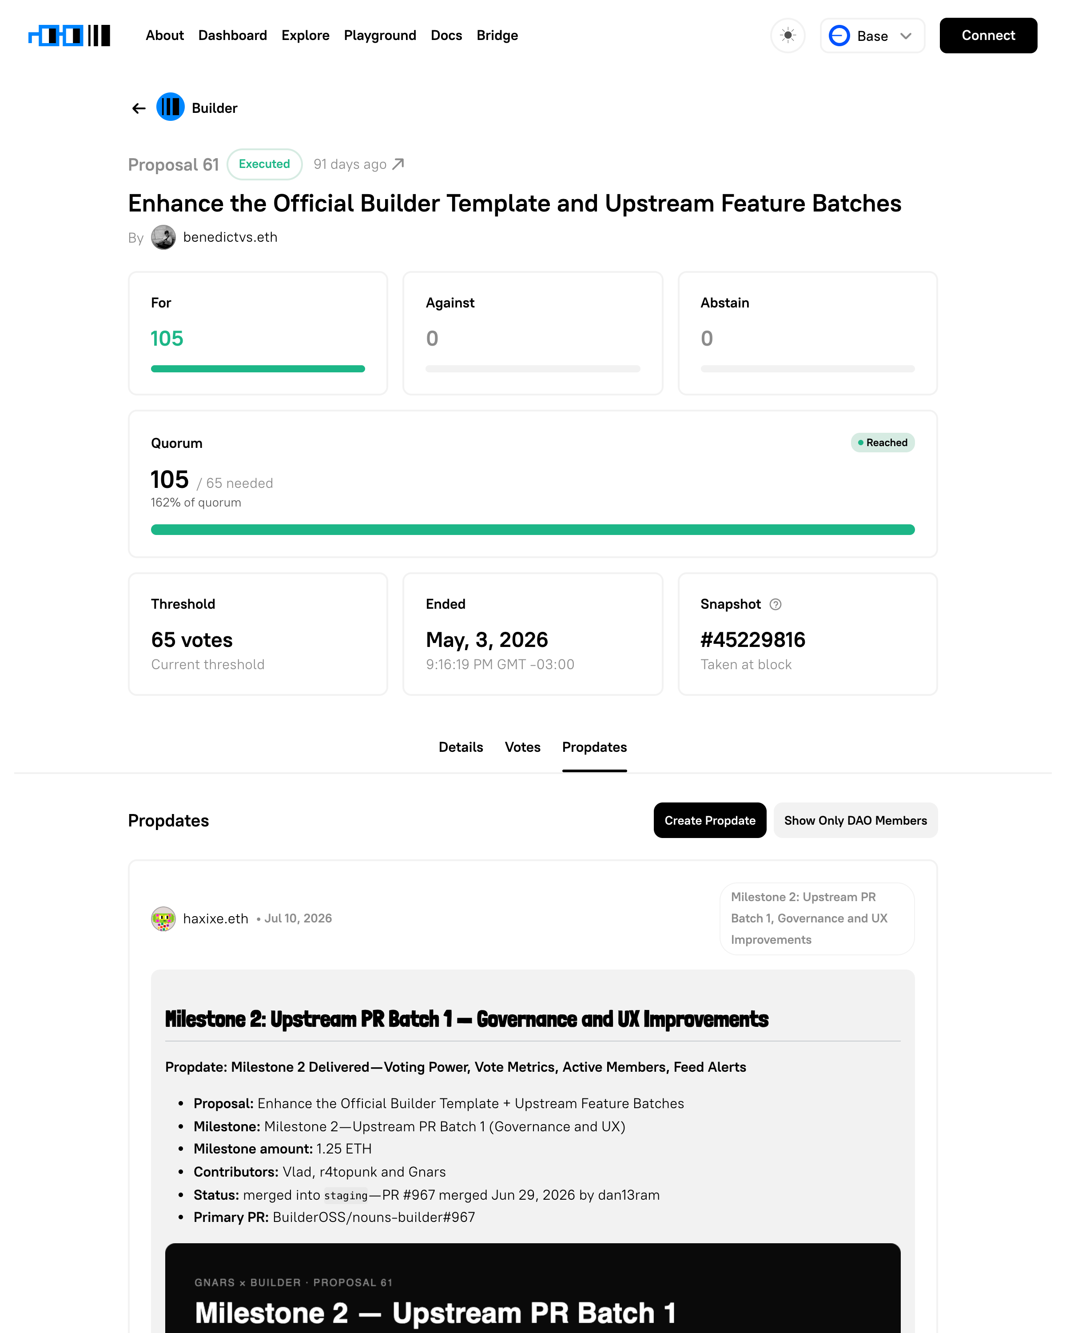Click the Create Propdate button

(709, 820)
